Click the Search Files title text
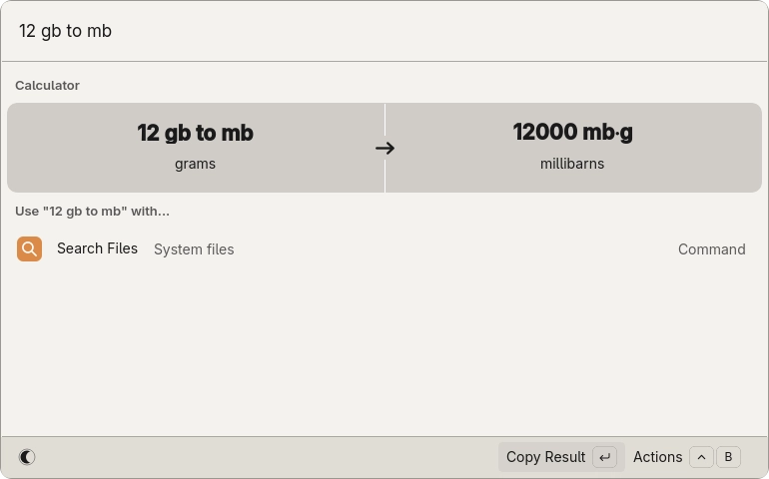Image resolution: width=769 pixels, height=479 pixels. (x=97, y=248)
